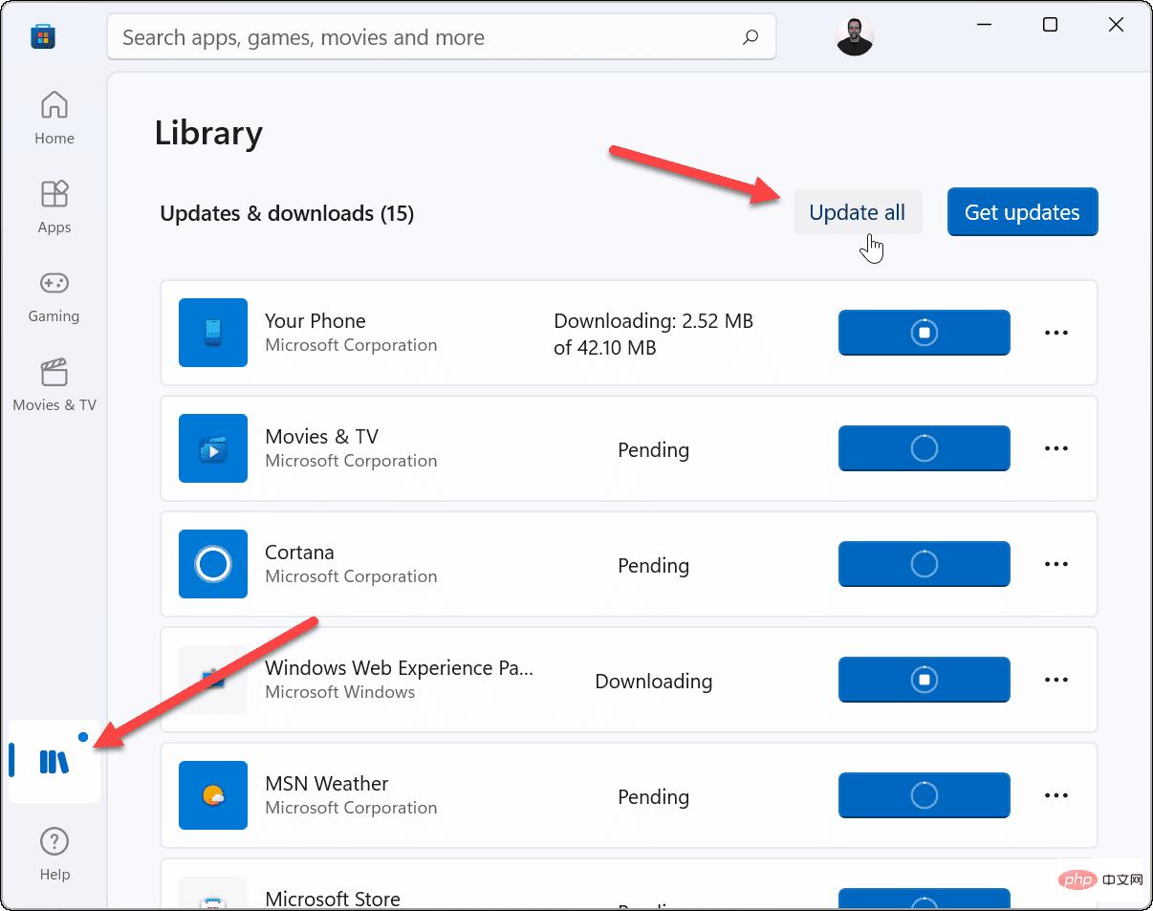Open the Microsoft Store logo icon
Image resolution: width=1153 pixels, height=911 pixels.
[42, 37]
